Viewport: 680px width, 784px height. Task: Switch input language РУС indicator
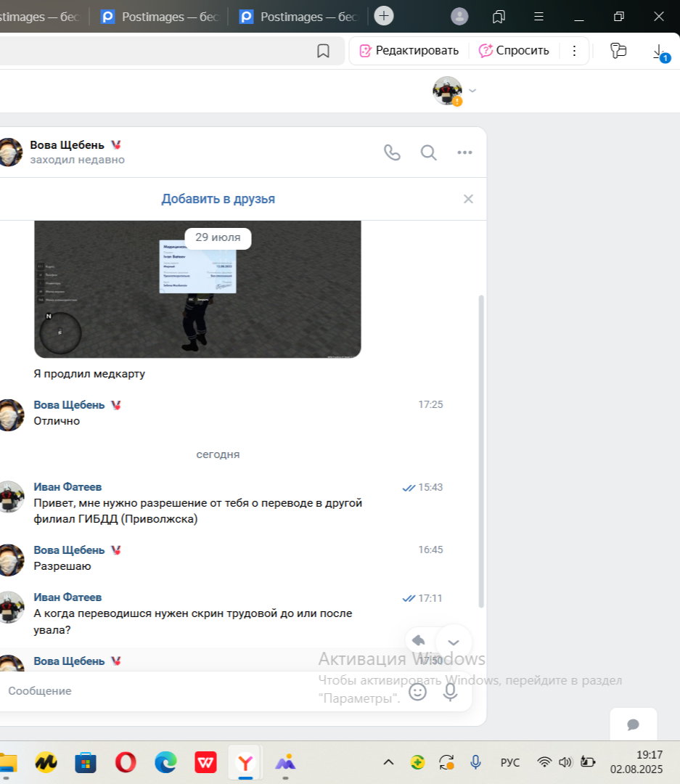[x=510, y=762]
